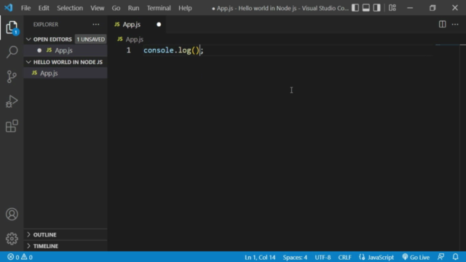Split the editor to the right
Screen dimensions: 466x262
tap(442, 24)
